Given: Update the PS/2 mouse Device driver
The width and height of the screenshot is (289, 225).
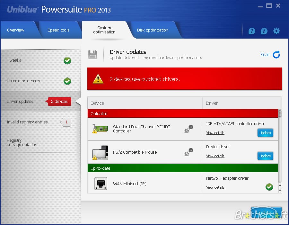Looking at the screenshot, I should click(x=265, y=156).
